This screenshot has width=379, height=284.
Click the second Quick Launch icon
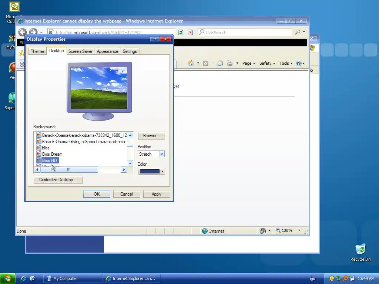32,278
